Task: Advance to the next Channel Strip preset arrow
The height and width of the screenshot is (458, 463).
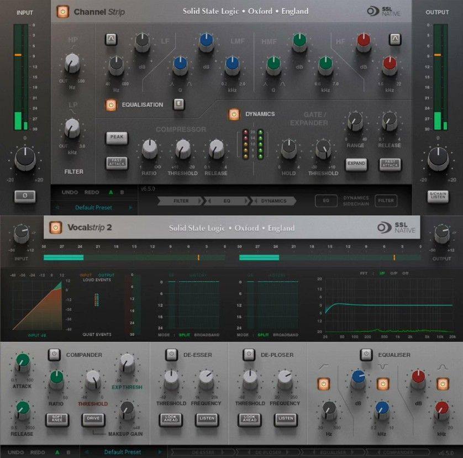Action: tap(130, 208)
